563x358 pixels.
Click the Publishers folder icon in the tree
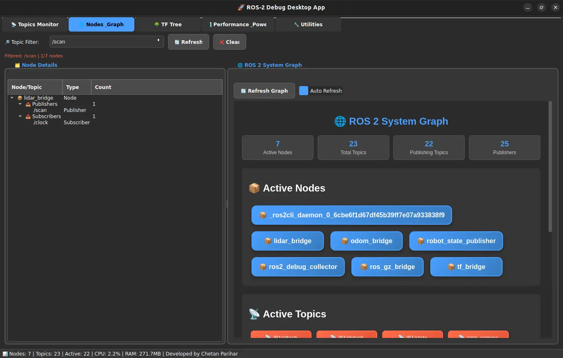coord(28,104)
